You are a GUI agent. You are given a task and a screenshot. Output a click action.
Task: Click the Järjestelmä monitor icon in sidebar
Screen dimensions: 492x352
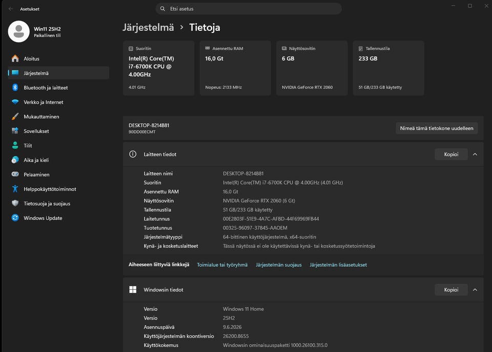[15, 73]
